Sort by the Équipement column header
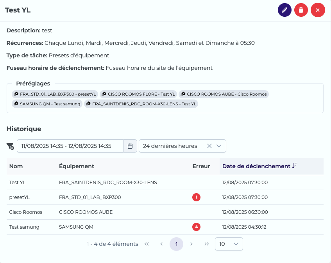The width and height of the screenshot is (331, 263). (77, 166)
